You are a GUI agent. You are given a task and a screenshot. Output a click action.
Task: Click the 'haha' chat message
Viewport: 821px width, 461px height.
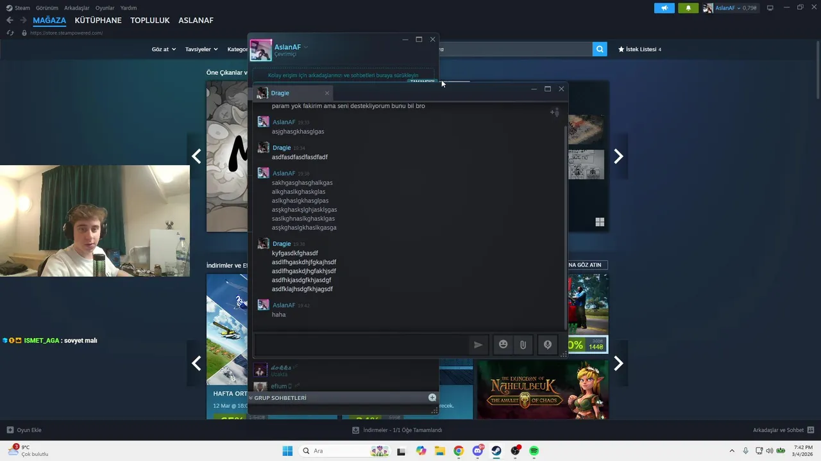click(x=279, y=314)
